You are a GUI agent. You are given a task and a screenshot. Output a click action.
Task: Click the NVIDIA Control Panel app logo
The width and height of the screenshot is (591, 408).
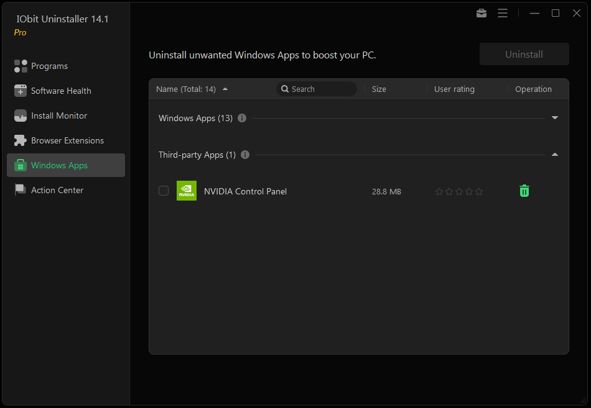click(x=187, y=191)
